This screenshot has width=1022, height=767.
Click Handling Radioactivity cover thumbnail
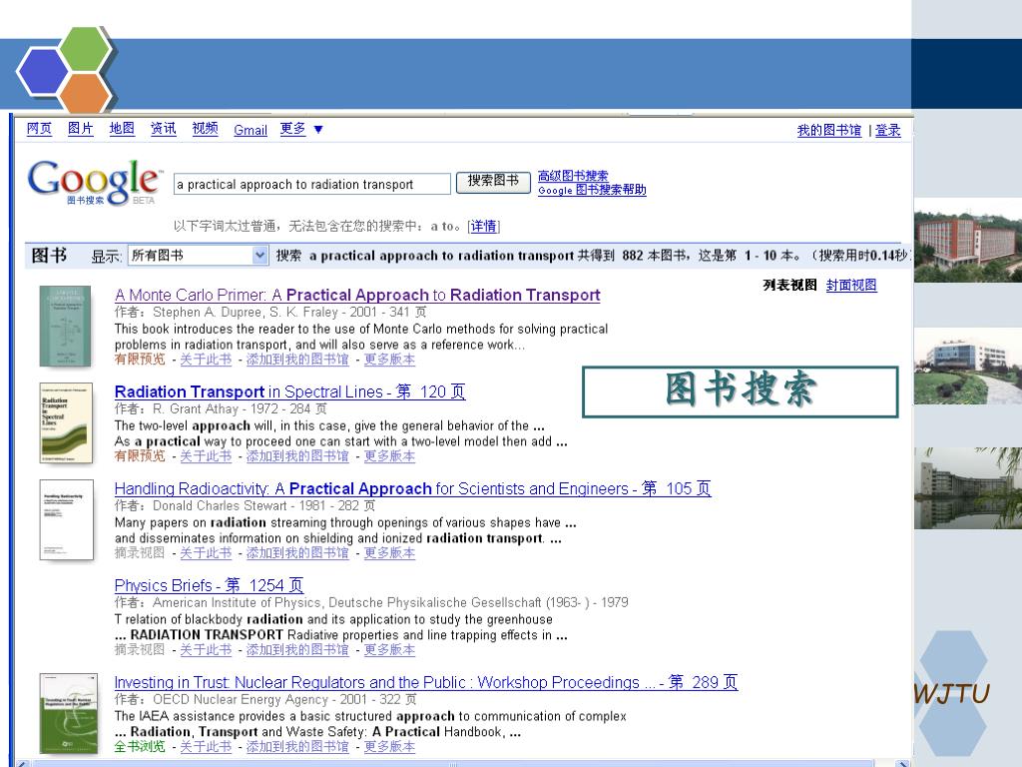tap(66, 519)
